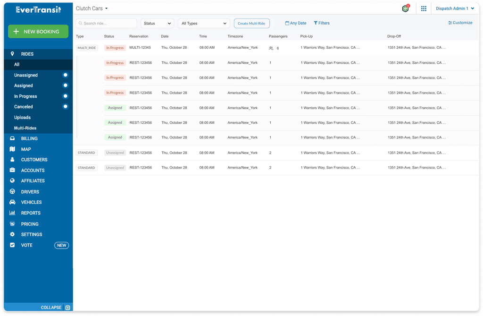Image resolution: width=483 pixels, height=316 pixels.
Task: Click Create Multi Ride button
Action: click(x=252, y=24)
